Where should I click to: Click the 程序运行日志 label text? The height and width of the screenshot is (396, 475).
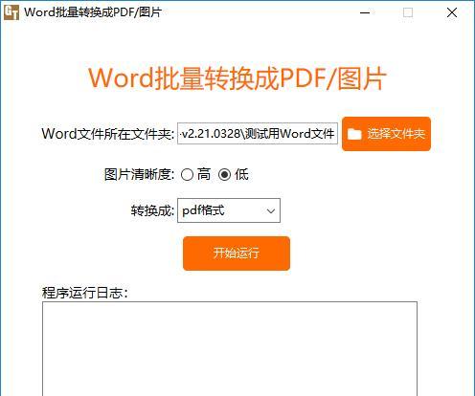[x=85, y=293]
